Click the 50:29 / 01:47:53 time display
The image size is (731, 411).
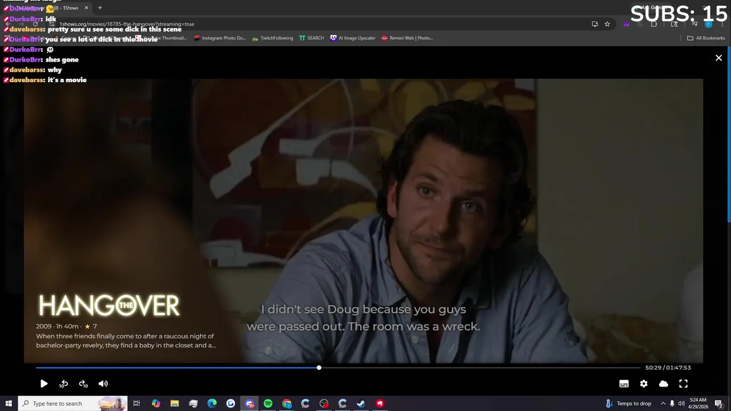tap(668, 368)
